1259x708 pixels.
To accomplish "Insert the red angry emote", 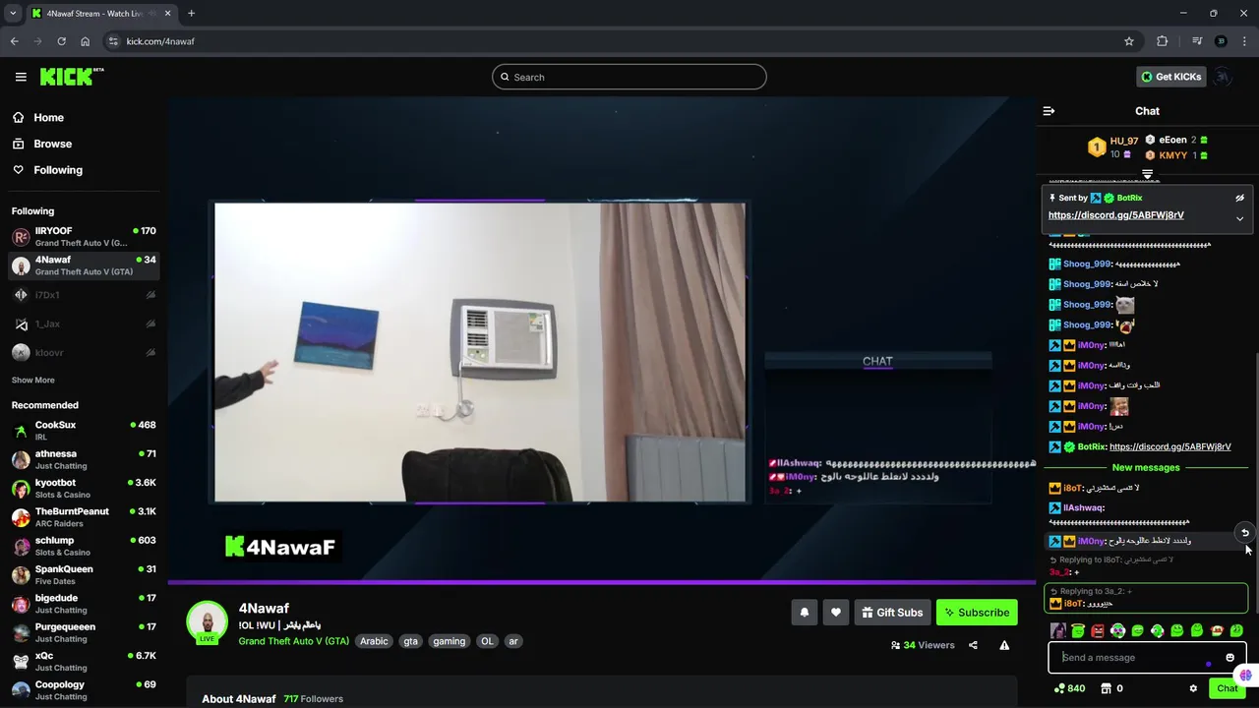I will coord(1098,630).
